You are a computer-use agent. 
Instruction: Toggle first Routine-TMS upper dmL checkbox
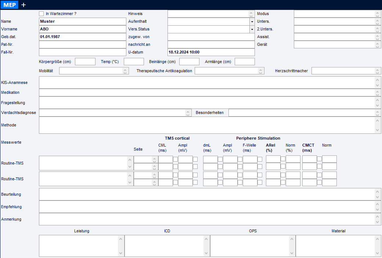(220, 159)
